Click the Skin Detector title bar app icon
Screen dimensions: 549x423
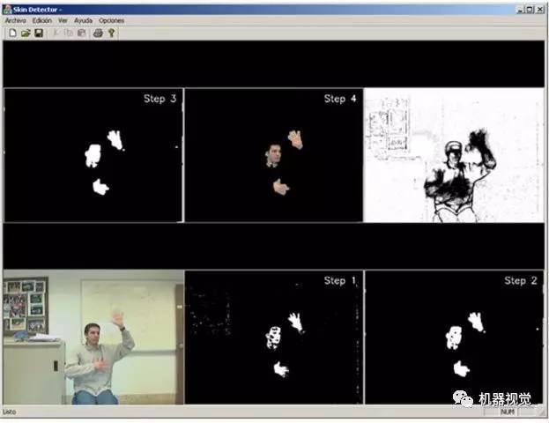(x=7, y=10)
